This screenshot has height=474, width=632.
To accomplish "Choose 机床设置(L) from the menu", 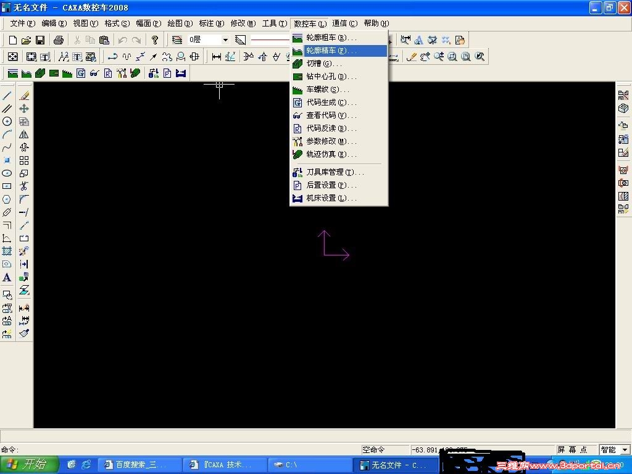I will [339, 198].
